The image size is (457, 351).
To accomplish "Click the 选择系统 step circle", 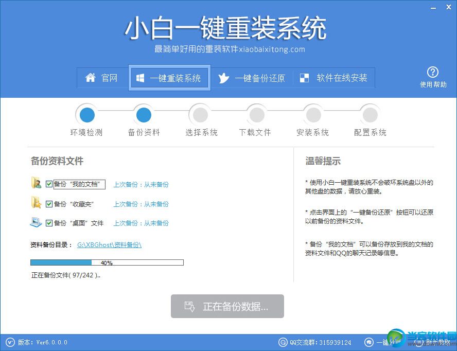I will tap(201, 115).
